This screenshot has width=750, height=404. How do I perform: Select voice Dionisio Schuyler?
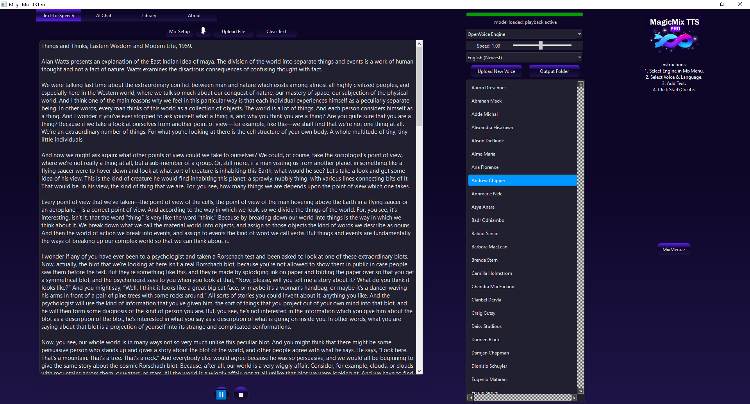(523, 366)
